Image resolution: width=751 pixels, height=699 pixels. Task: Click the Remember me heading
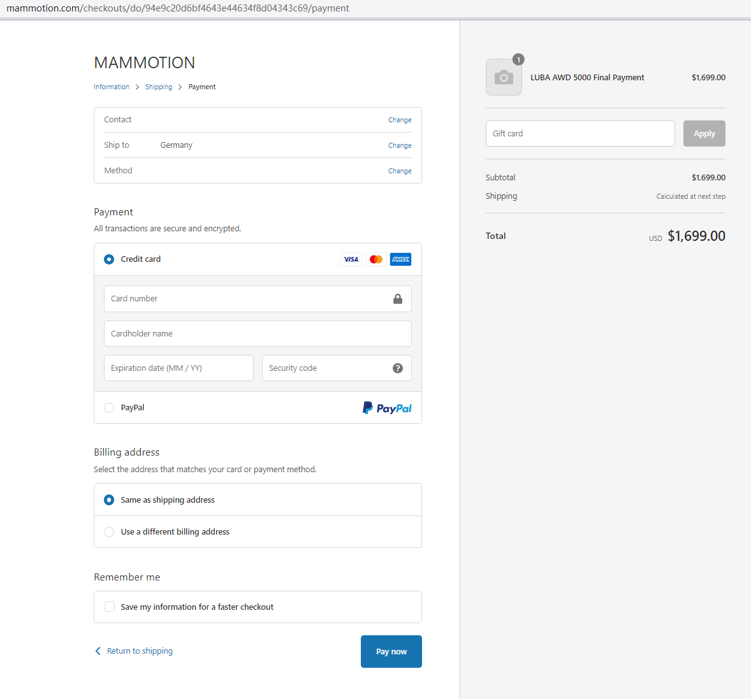tap(127, 577)
